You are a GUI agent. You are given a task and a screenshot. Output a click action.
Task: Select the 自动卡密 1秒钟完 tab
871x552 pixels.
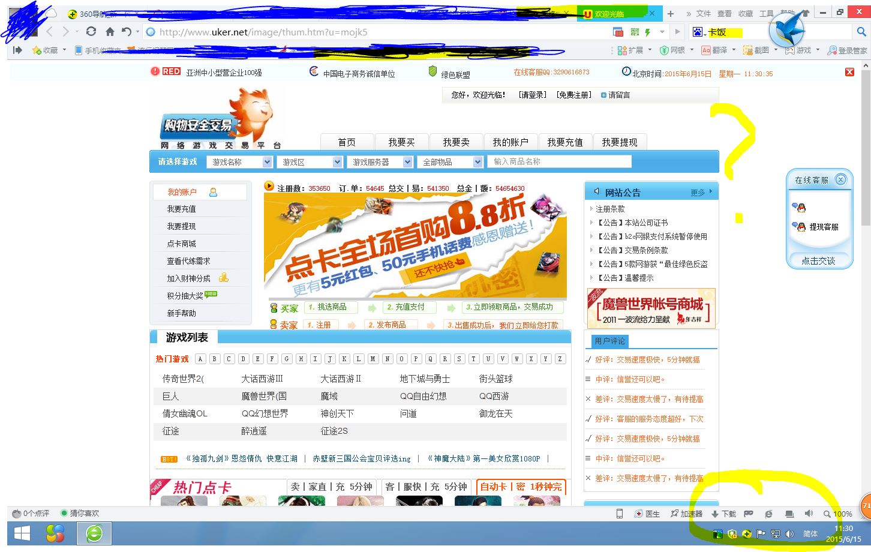point(521,487)
